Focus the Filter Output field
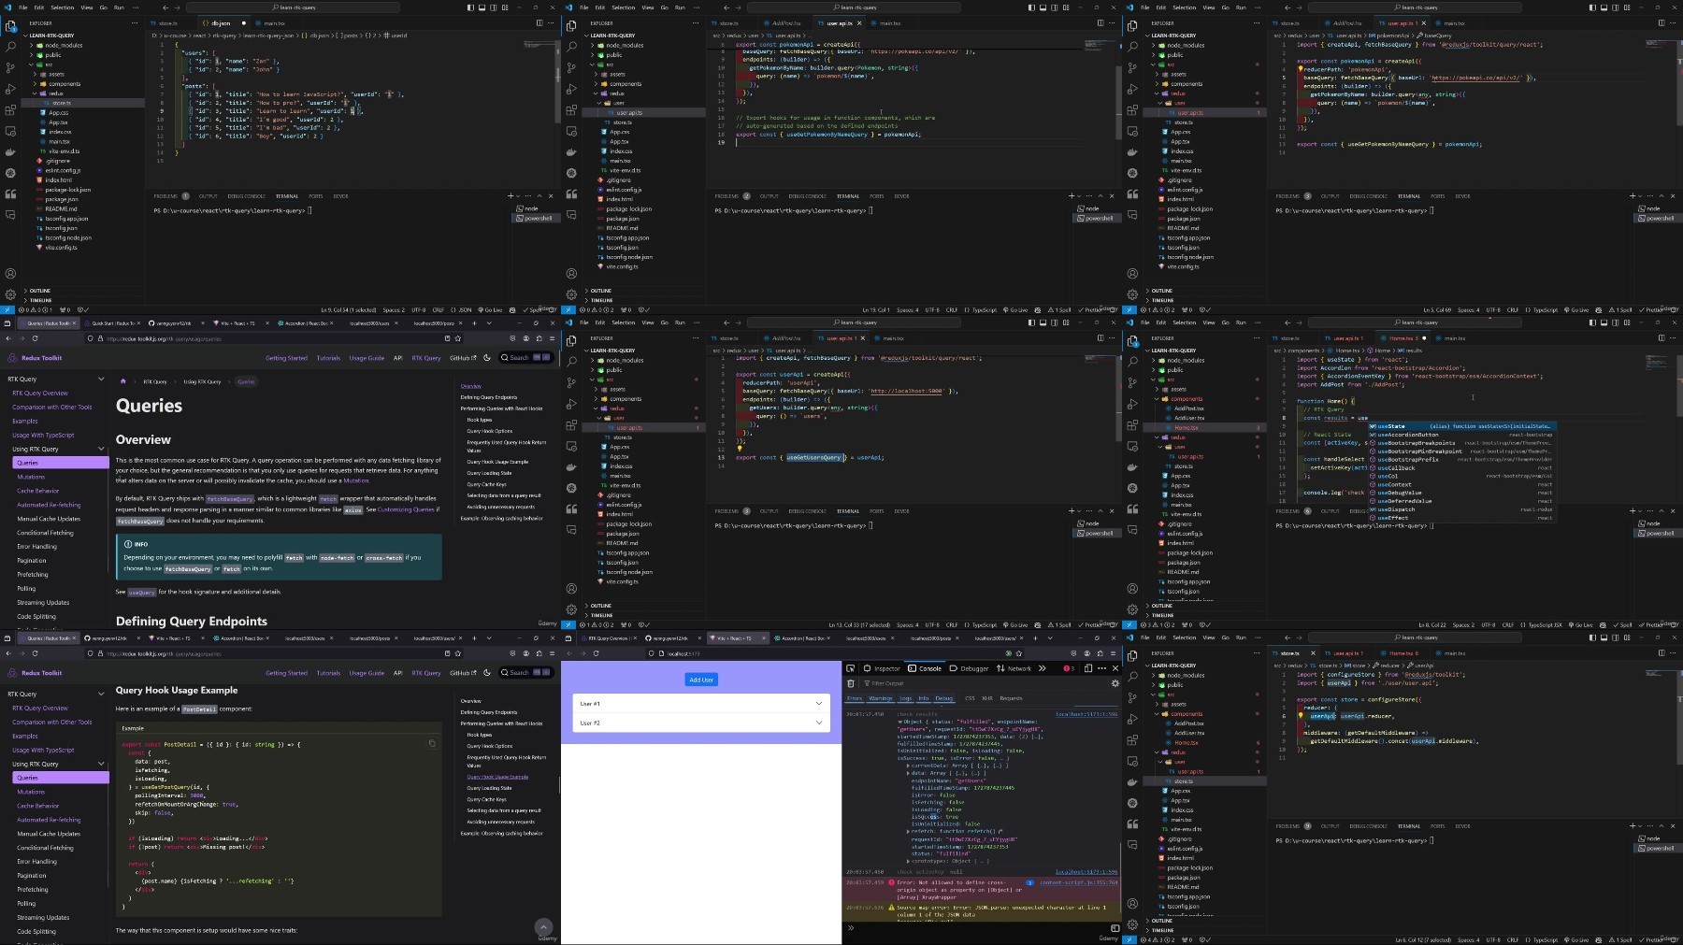The width and height of the screenshot is (1683, 945). click(x=982, y=683)
